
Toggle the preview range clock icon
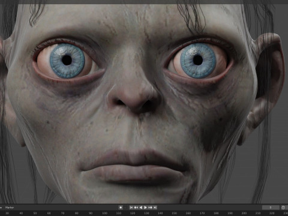tap(283, 208)
